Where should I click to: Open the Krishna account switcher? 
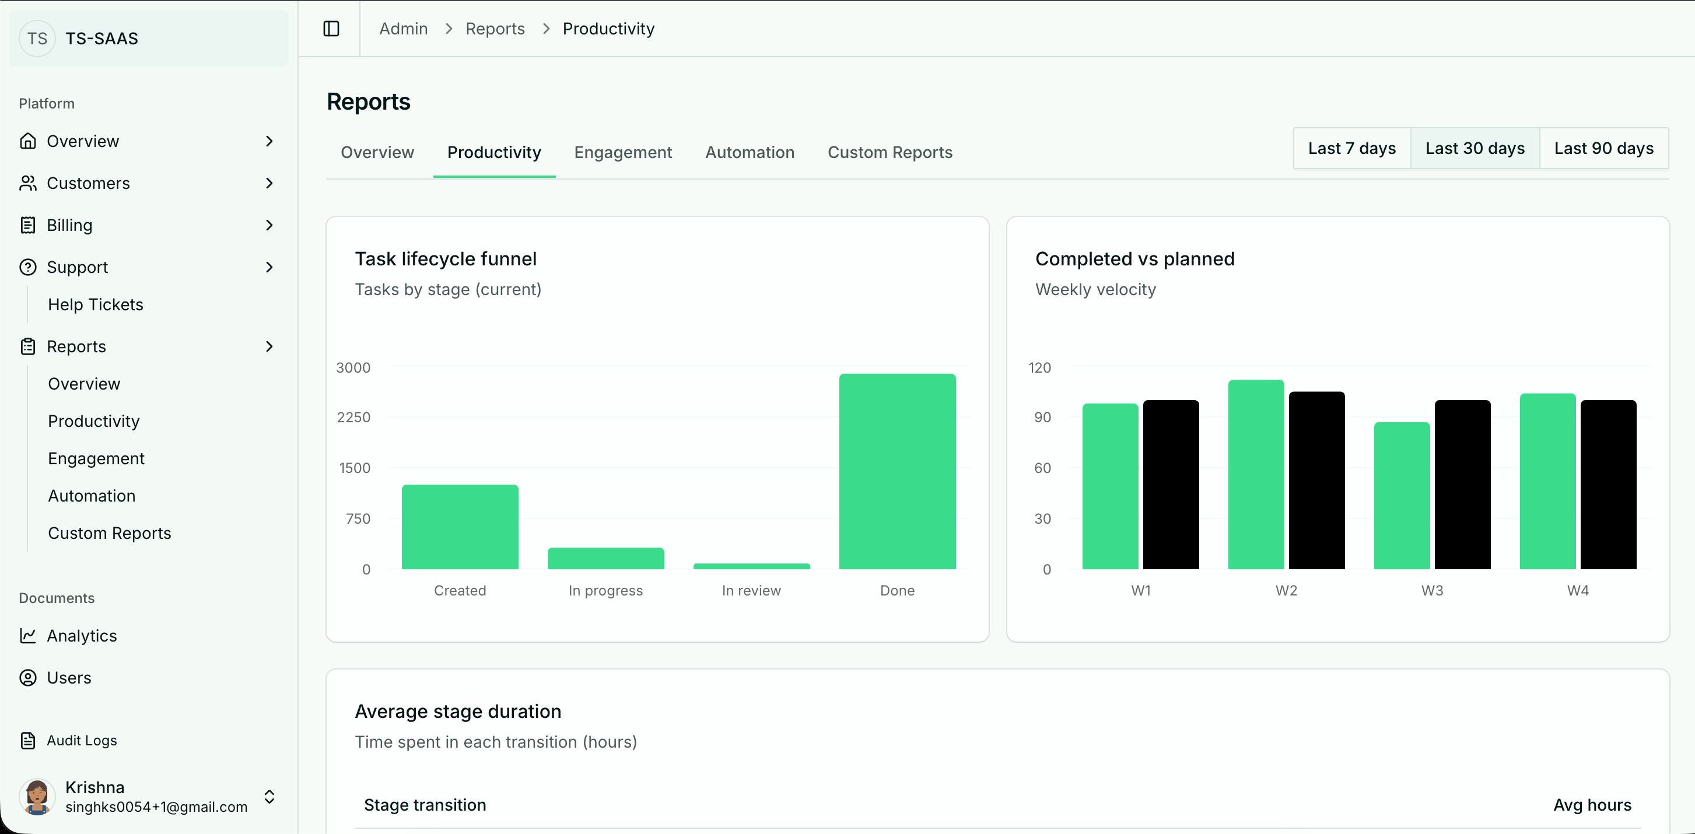click(x=269, y=797)
